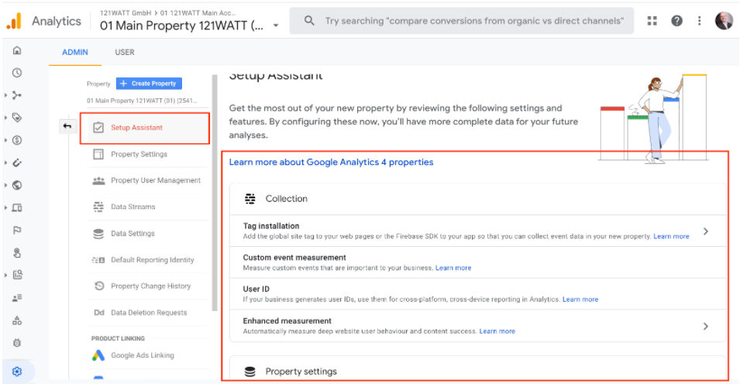The image size is (740, 387).
Task: Click the Custom event measurement row
Action: (477, 262)
